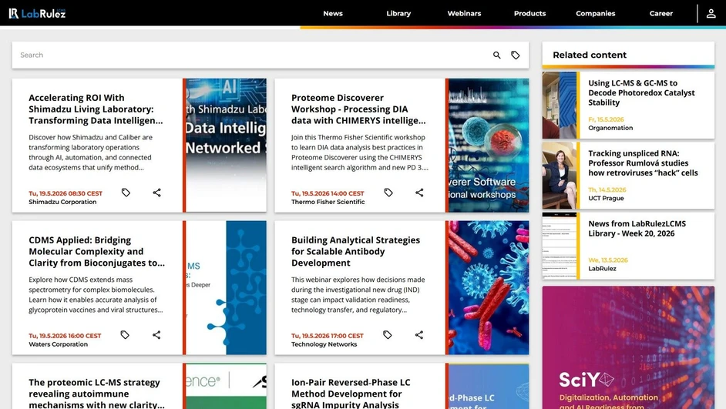This screenshot has height=409, width=726.
Task: Open Shimadzu webinar AI banner image
Action: 226,146
